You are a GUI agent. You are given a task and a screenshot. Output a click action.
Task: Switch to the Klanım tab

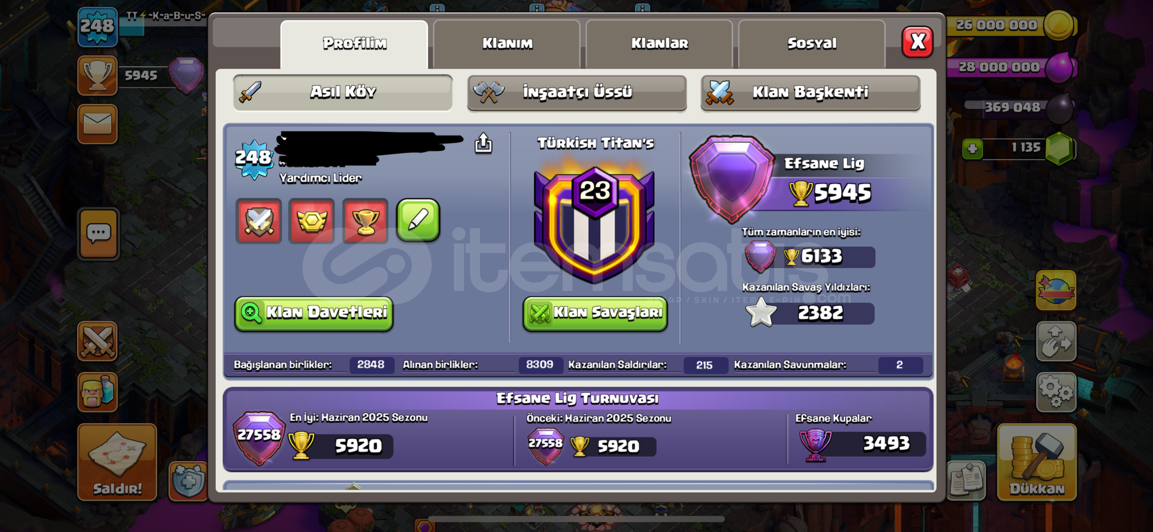(507, 43)
